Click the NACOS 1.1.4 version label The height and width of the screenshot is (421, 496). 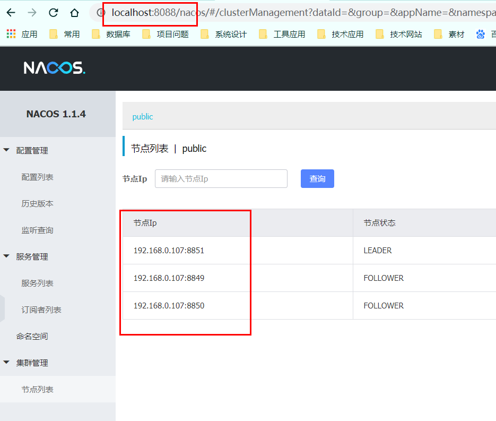pyautogui.click(x=56, y=114)
